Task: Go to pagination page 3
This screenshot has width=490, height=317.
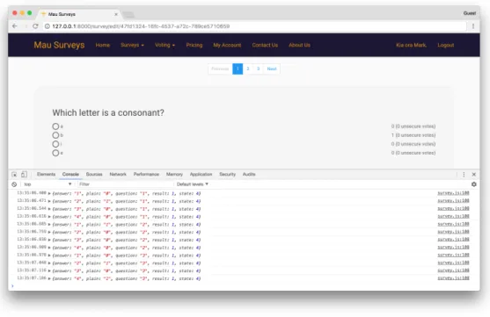Action: pyautogui.click(x=258, y=69)
